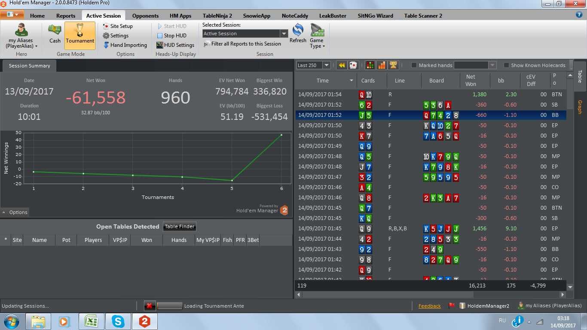Open HM Apps tab

point(180,15)
